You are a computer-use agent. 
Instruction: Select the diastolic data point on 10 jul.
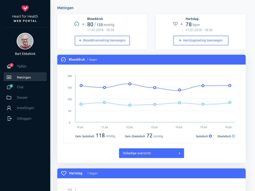[81, 104]
